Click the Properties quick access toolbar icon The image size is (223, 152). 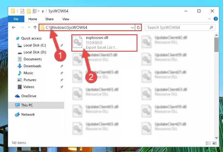click(22, 11)
